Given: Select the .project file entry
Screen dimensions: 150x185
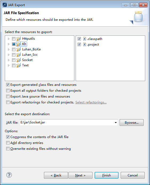Looking at the screenshot, I should click(93, 45).
